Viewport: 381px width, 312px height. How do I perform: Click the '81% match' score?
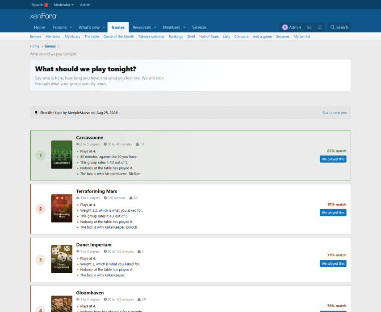337,205
